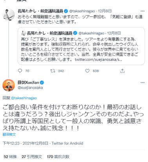Click the reply speech bubble icon
The height and width of the screenshot is (162, 148).
[x=20, y=71]
